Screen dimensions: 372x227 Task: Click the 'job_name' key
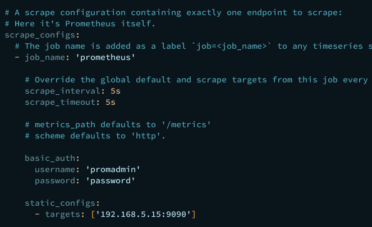[45, 57]
